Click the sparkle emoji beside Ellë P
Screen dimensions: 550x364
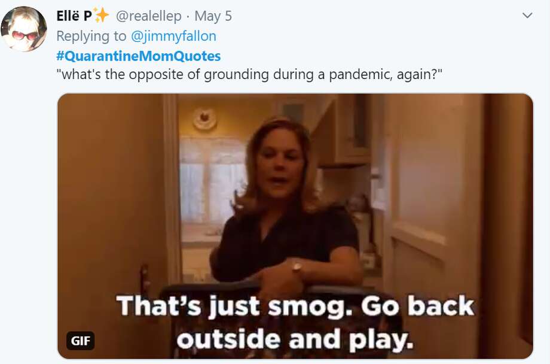point(102,15)
